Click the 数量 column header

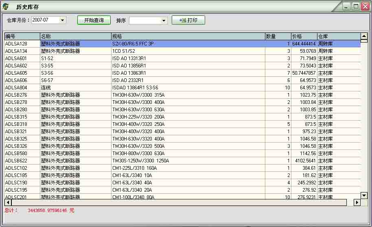tap(278, 37)
